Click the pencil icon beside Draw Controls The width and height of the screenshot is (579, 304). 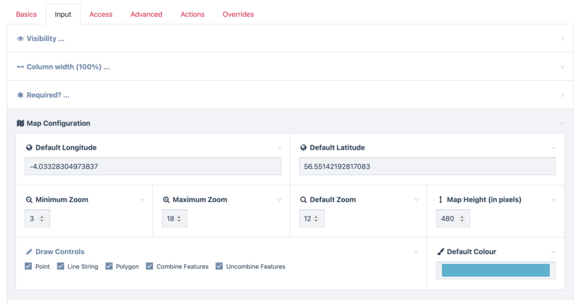click(29, 252)
